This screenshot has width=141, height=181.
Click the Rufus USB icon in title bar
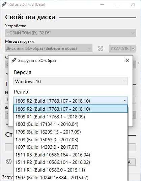click(4, 4)
